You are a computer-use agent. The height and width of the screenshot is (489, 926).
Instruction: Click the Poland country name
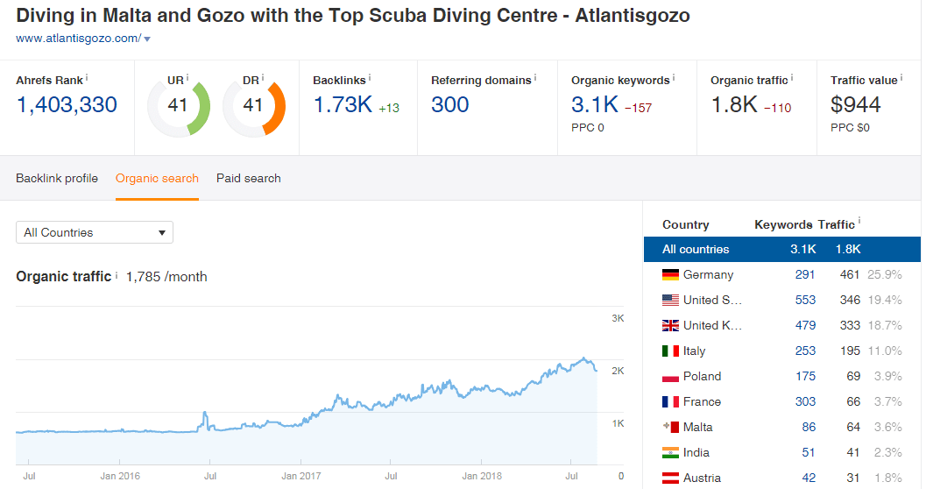[703, 376]
